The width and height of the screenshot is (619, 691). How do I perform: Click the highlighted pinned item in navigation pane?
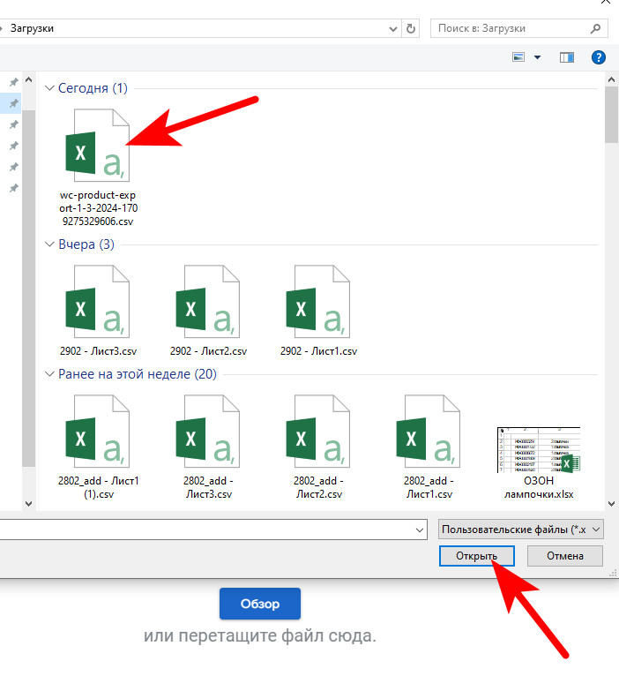point(11,103)
